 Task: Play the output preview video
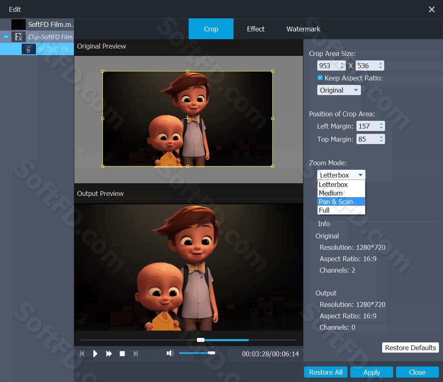pos(95,354)
